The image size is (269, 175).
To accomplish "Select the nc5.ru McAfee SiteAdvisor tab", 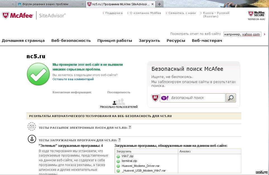I will pyautogui.click(x=121, y=4).
